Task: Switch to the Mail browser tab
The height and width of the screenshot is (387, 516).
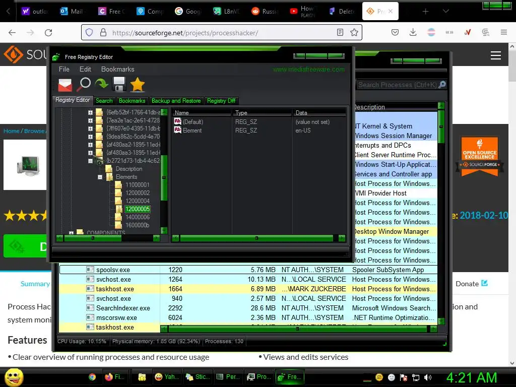Action: 72,11
